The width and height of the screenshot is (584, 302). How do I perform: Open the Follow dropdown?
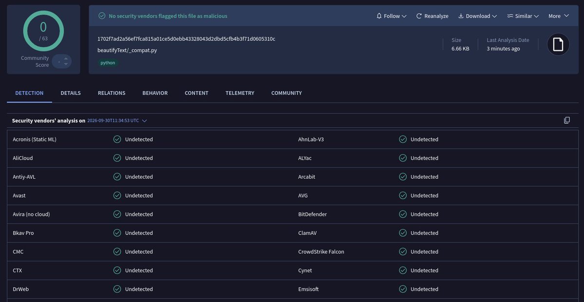(x=392, y=16)
